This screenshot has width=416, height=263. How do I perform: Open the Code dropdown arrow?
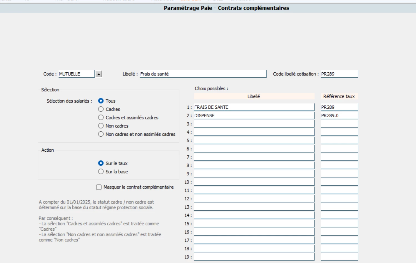tap(99, 74)
